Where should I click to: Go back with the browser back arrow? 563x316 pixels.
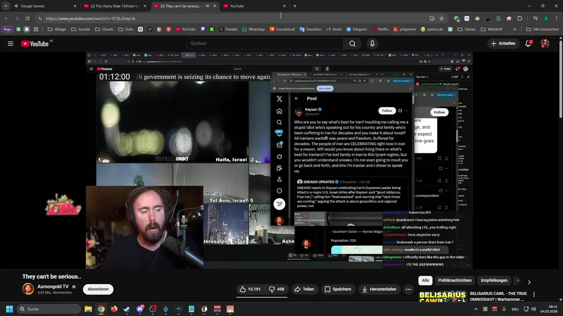6,18
